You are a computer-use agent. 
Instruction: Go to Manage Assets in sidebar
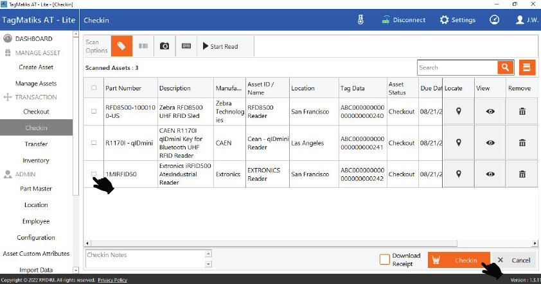click(36, 83)
